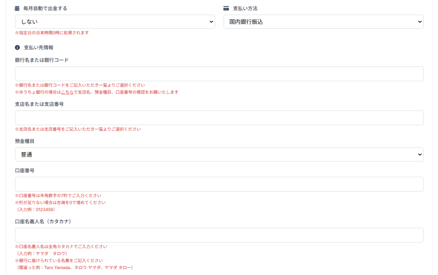438x275 pixels.
Task: Open the 支払い方法 payment method dropdown
Action: pyautogui.click(x=323, y=21)
